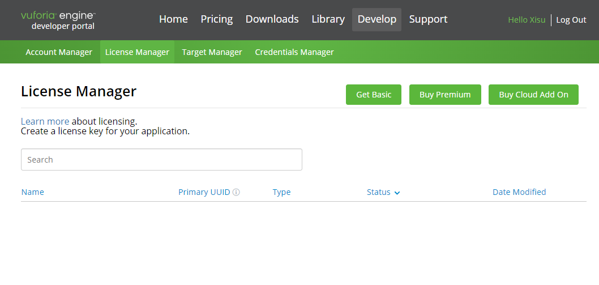599x285 pixels.
Task: Click the Vuforia engine developer portal logo
Action: [x=58, y=20]
